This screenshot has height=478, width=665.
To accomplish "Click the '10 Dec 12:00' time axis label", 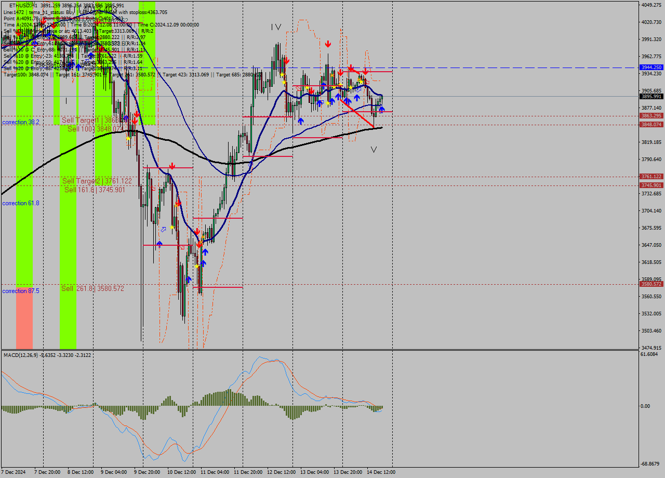I will pos(181,472).
